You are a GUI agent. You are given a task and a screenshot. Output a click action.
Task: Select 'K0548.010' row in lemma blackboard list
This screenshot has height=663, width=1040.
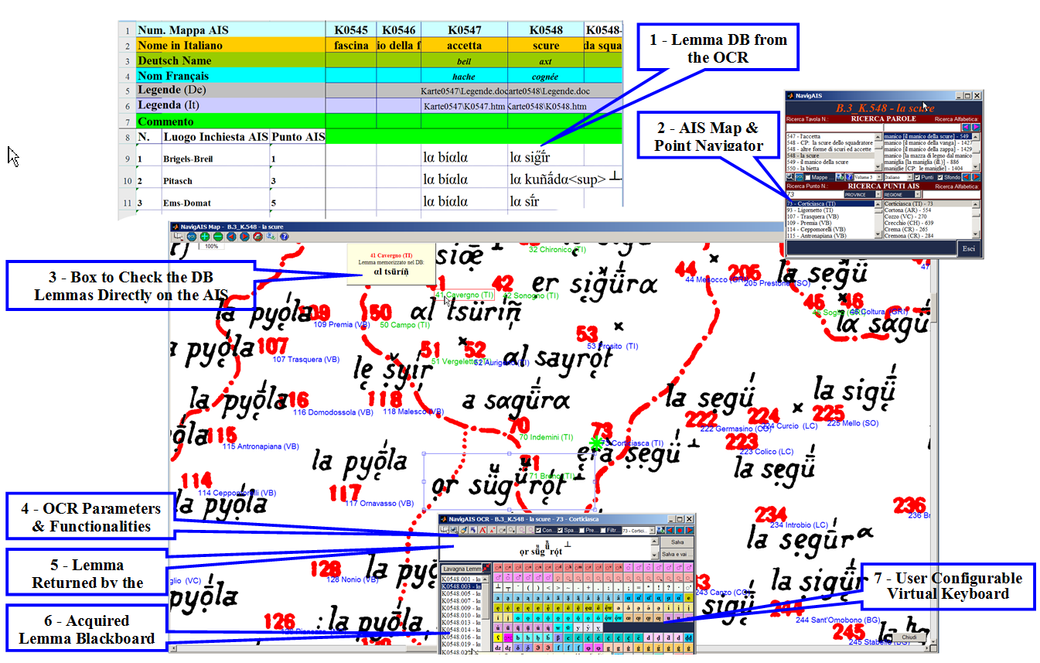[462, 615]
